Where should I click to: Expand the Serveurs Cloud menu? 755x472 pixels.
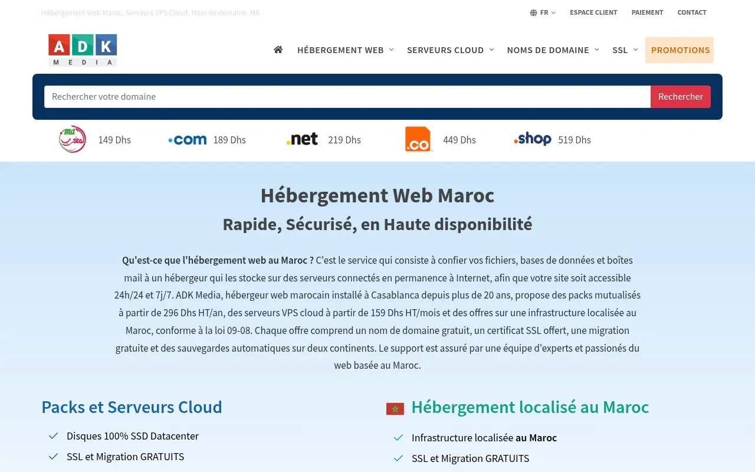point(451,50)
